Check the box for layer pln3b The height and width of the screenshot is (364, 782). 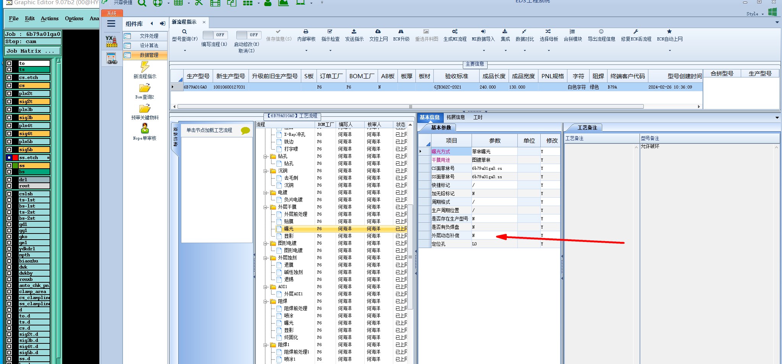click(9, 110)
